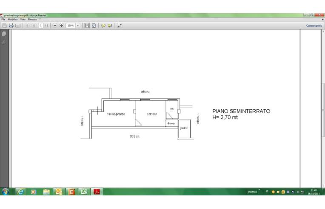
Task: Open the Finestra menu
Action: 32,20
